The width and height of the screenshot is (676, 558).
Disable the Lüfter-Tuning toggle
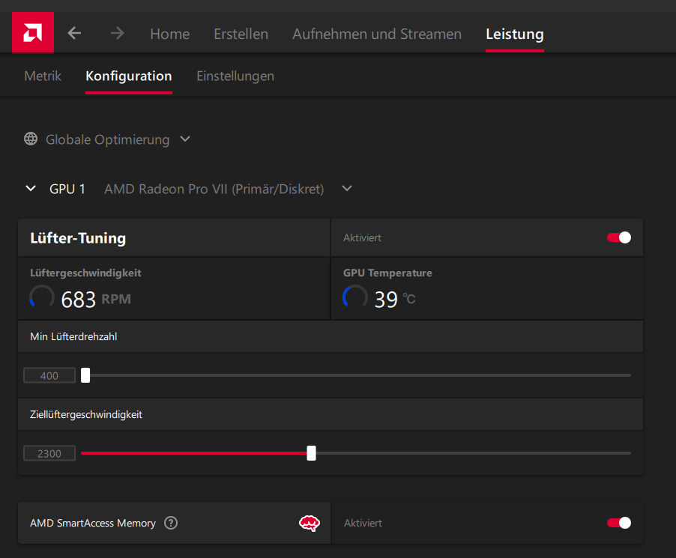pyautogui.click(x=618, y=237)
